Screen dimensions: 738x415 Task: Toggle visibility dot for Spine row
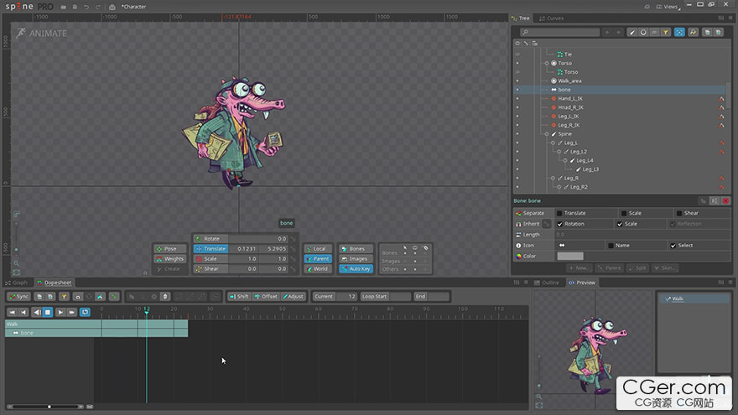pos(517,134)
